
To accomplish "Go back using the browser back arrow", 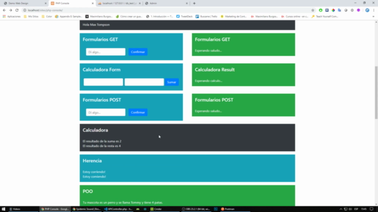I will pos(4,11).
